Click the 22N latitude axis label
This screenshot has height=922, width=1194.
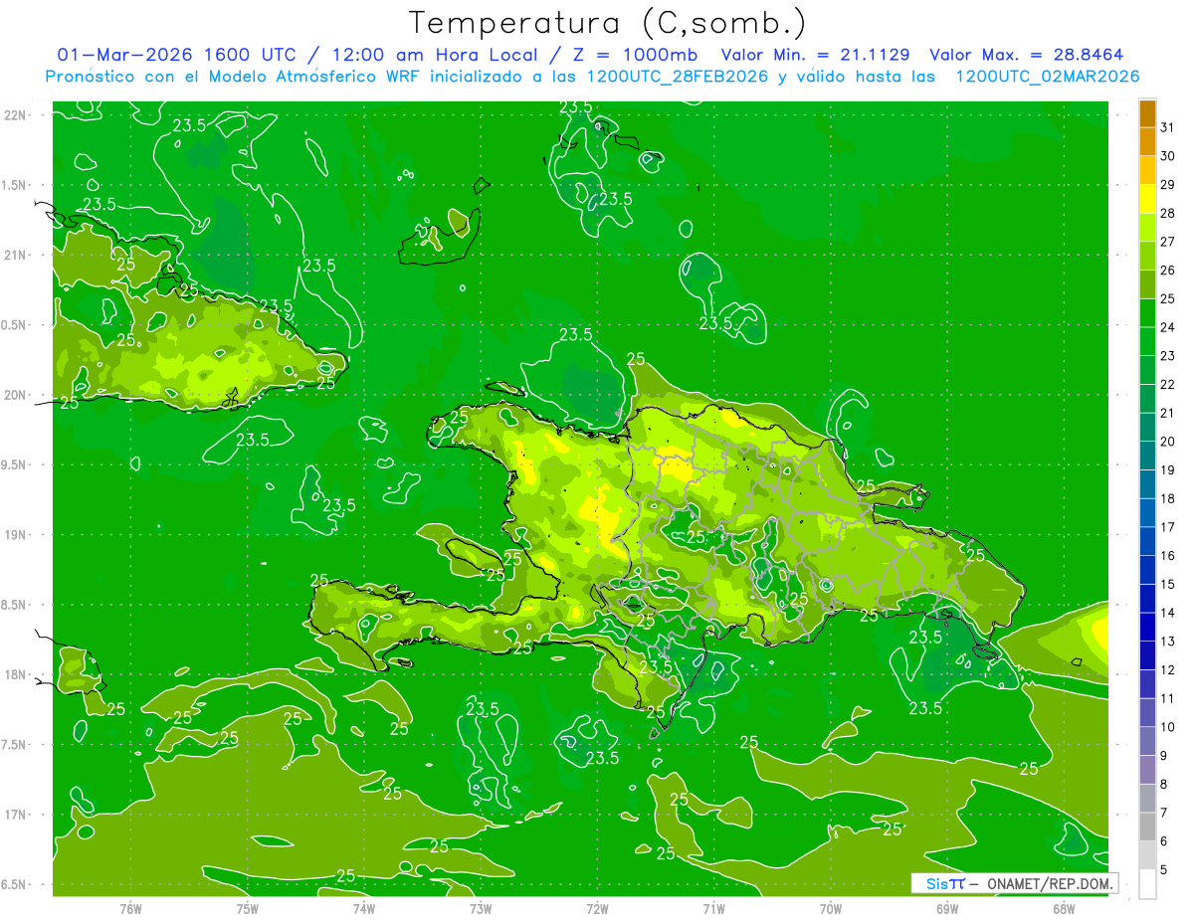pos(15,115)
